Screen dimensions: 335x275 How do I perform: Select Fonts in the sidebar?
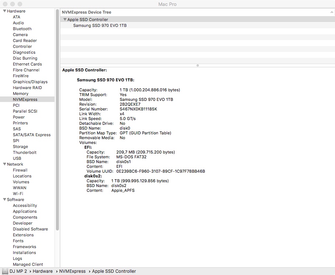pos(18,241)
